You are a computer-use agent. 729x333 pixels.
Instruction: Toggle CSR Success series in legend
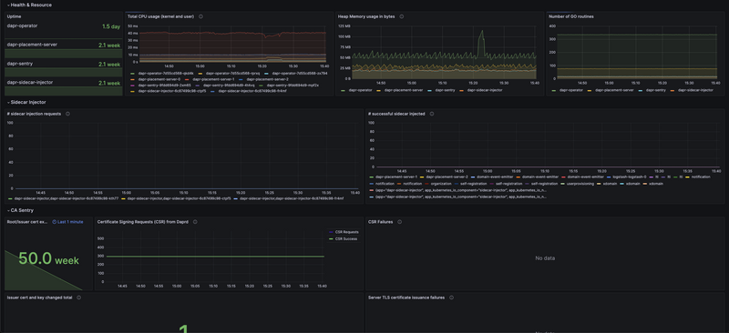346,238
